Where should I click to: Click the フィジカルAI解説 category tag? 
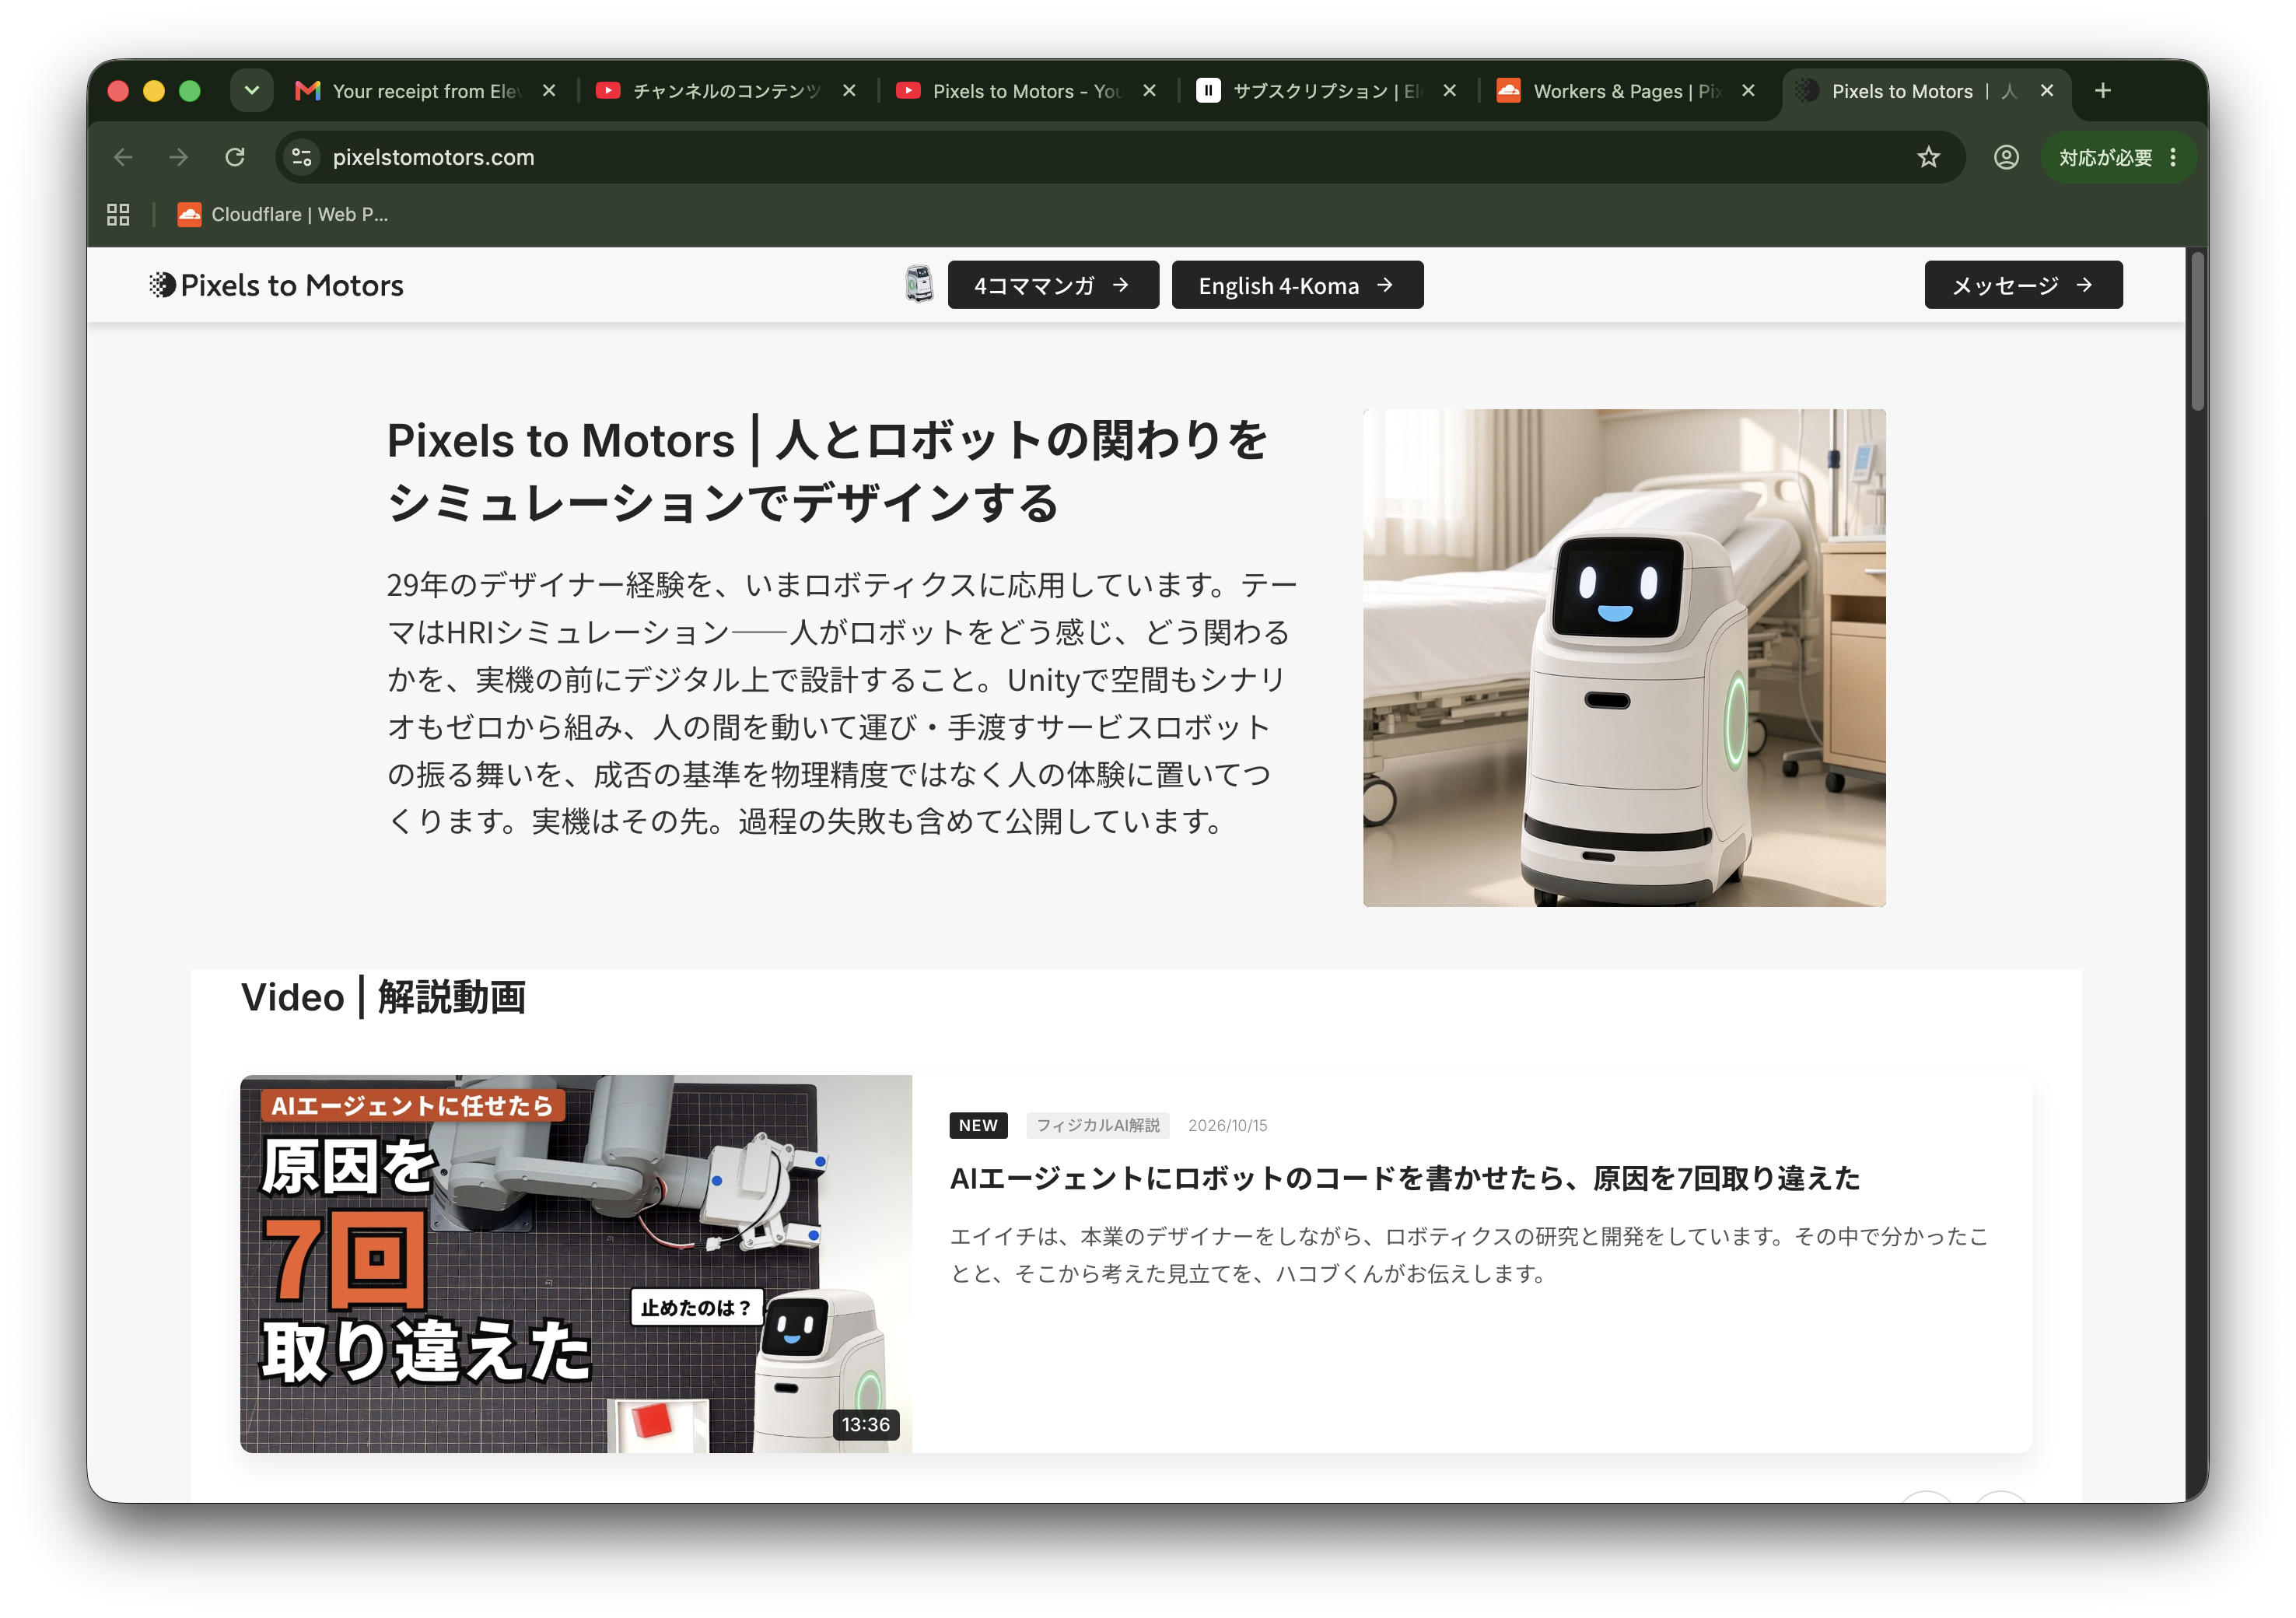[x=1098, y=1125]
